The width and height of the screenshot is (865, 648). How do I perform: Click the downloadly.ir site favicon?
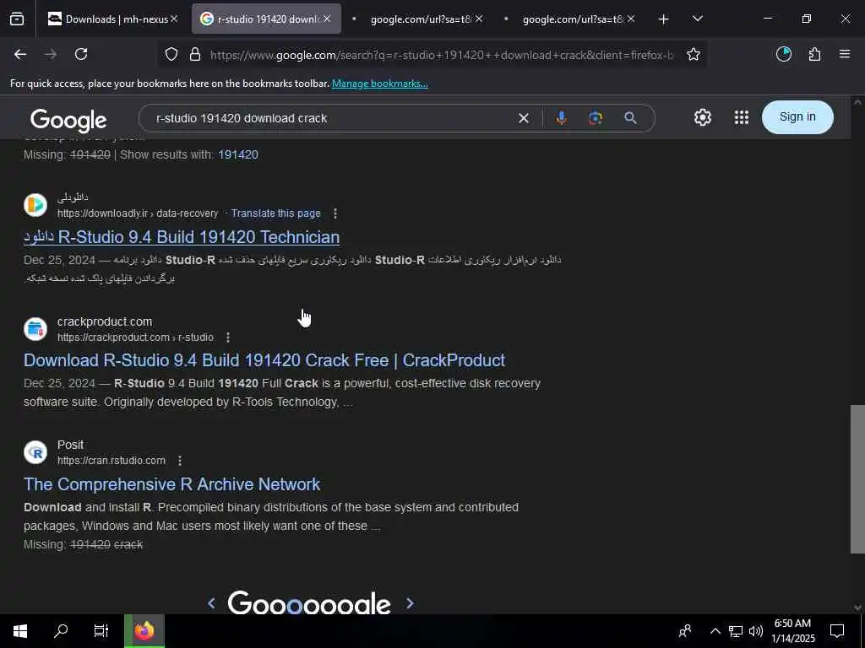[35, 205]
